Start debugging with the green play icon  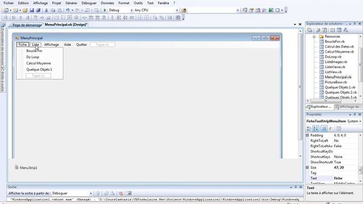[104, 10]
